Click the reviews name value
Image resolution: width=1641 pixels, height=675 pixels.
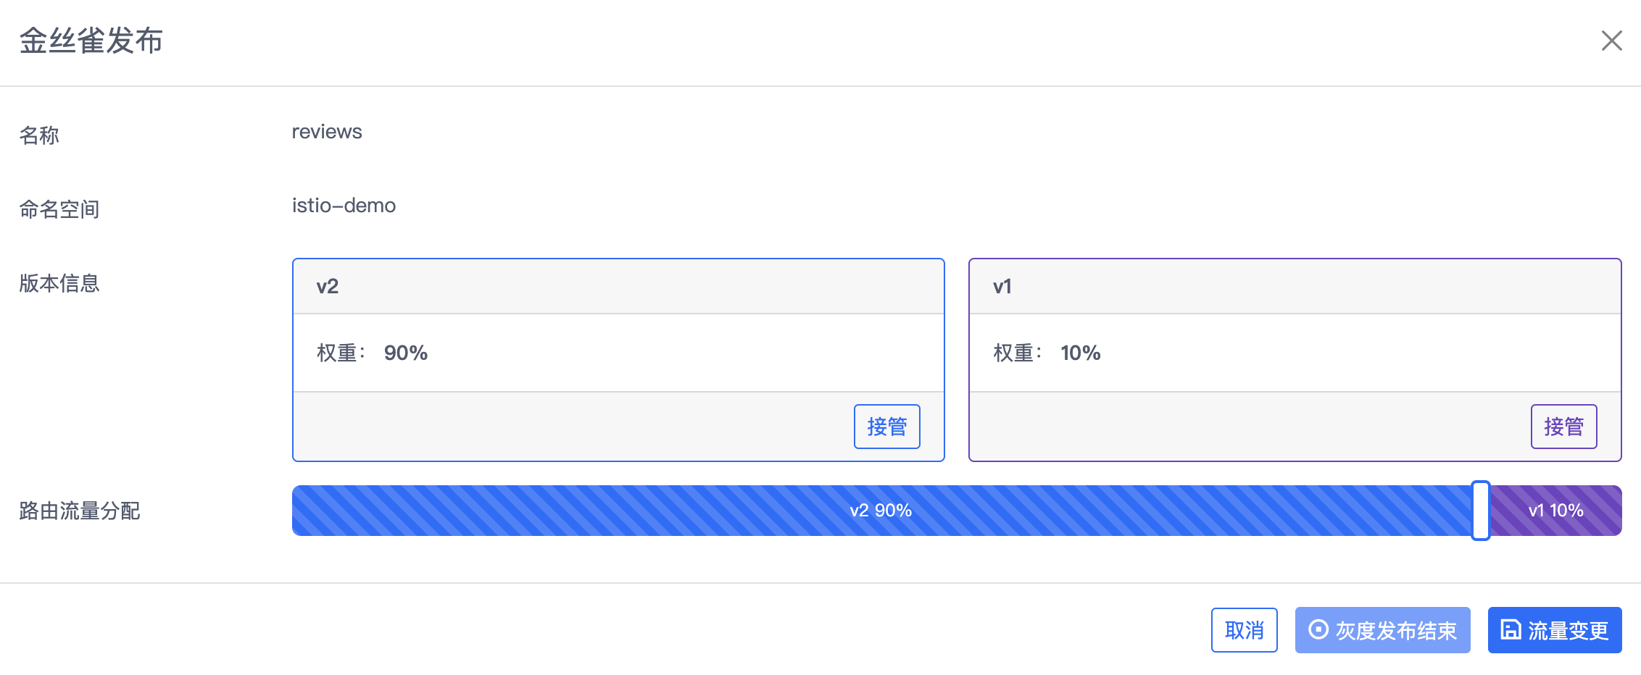point(327,132)
